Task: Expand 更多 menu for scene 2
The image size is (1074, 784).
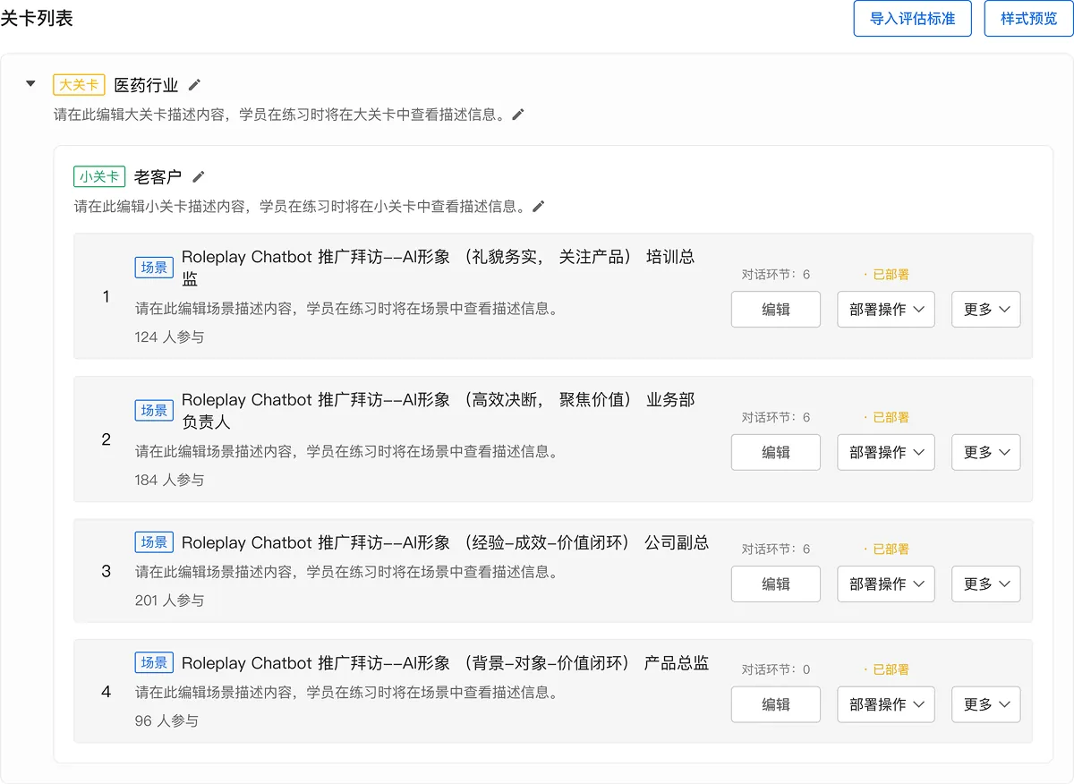Action: (x=985, y=453)
